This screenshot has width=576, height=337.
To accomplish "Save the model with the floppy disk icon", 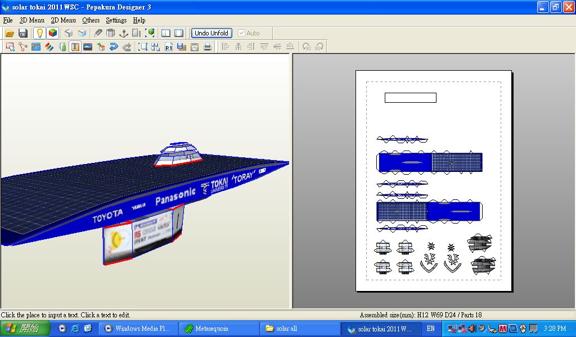I will pyautogui.click(x=23, y=33).
